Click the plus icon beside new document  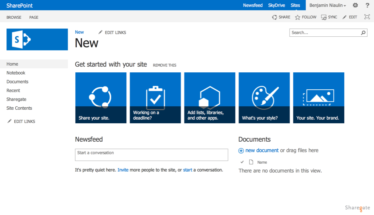click(x=241, y=150)
